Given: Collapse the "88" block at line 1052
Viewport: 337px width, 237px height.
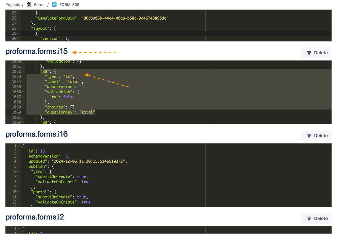Looking at the screenshot, I should pos(23,71).
